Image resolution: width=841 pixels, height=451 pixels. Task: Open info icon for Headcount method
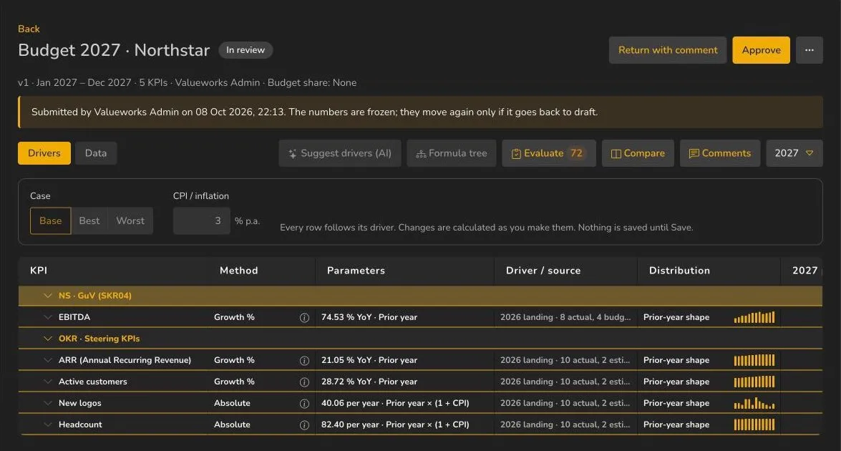304,425
